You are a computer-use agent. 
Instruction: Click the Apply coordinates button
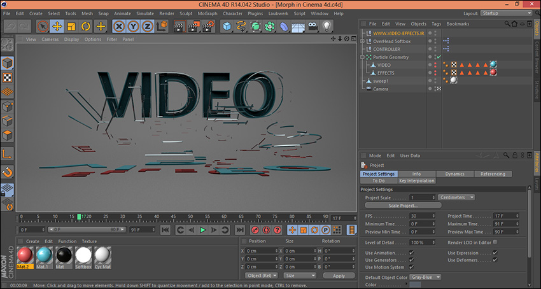(x=339, y=276)
